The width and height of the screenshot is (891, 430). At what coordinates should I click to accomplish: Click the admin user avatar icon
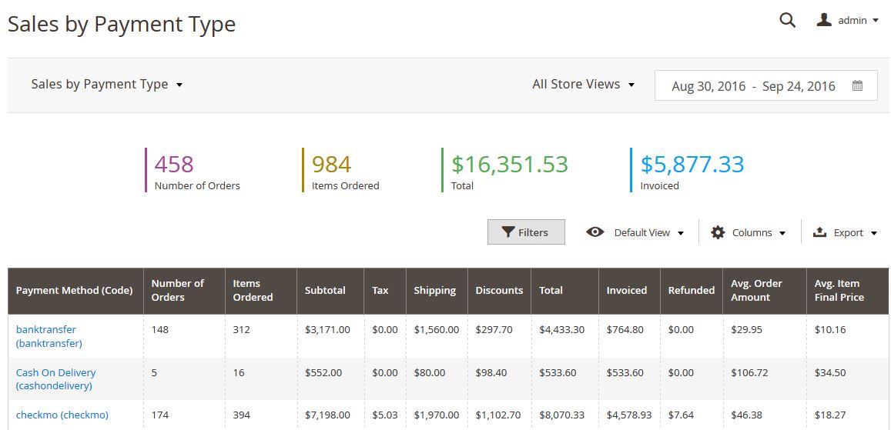click(x=824, y=21)
